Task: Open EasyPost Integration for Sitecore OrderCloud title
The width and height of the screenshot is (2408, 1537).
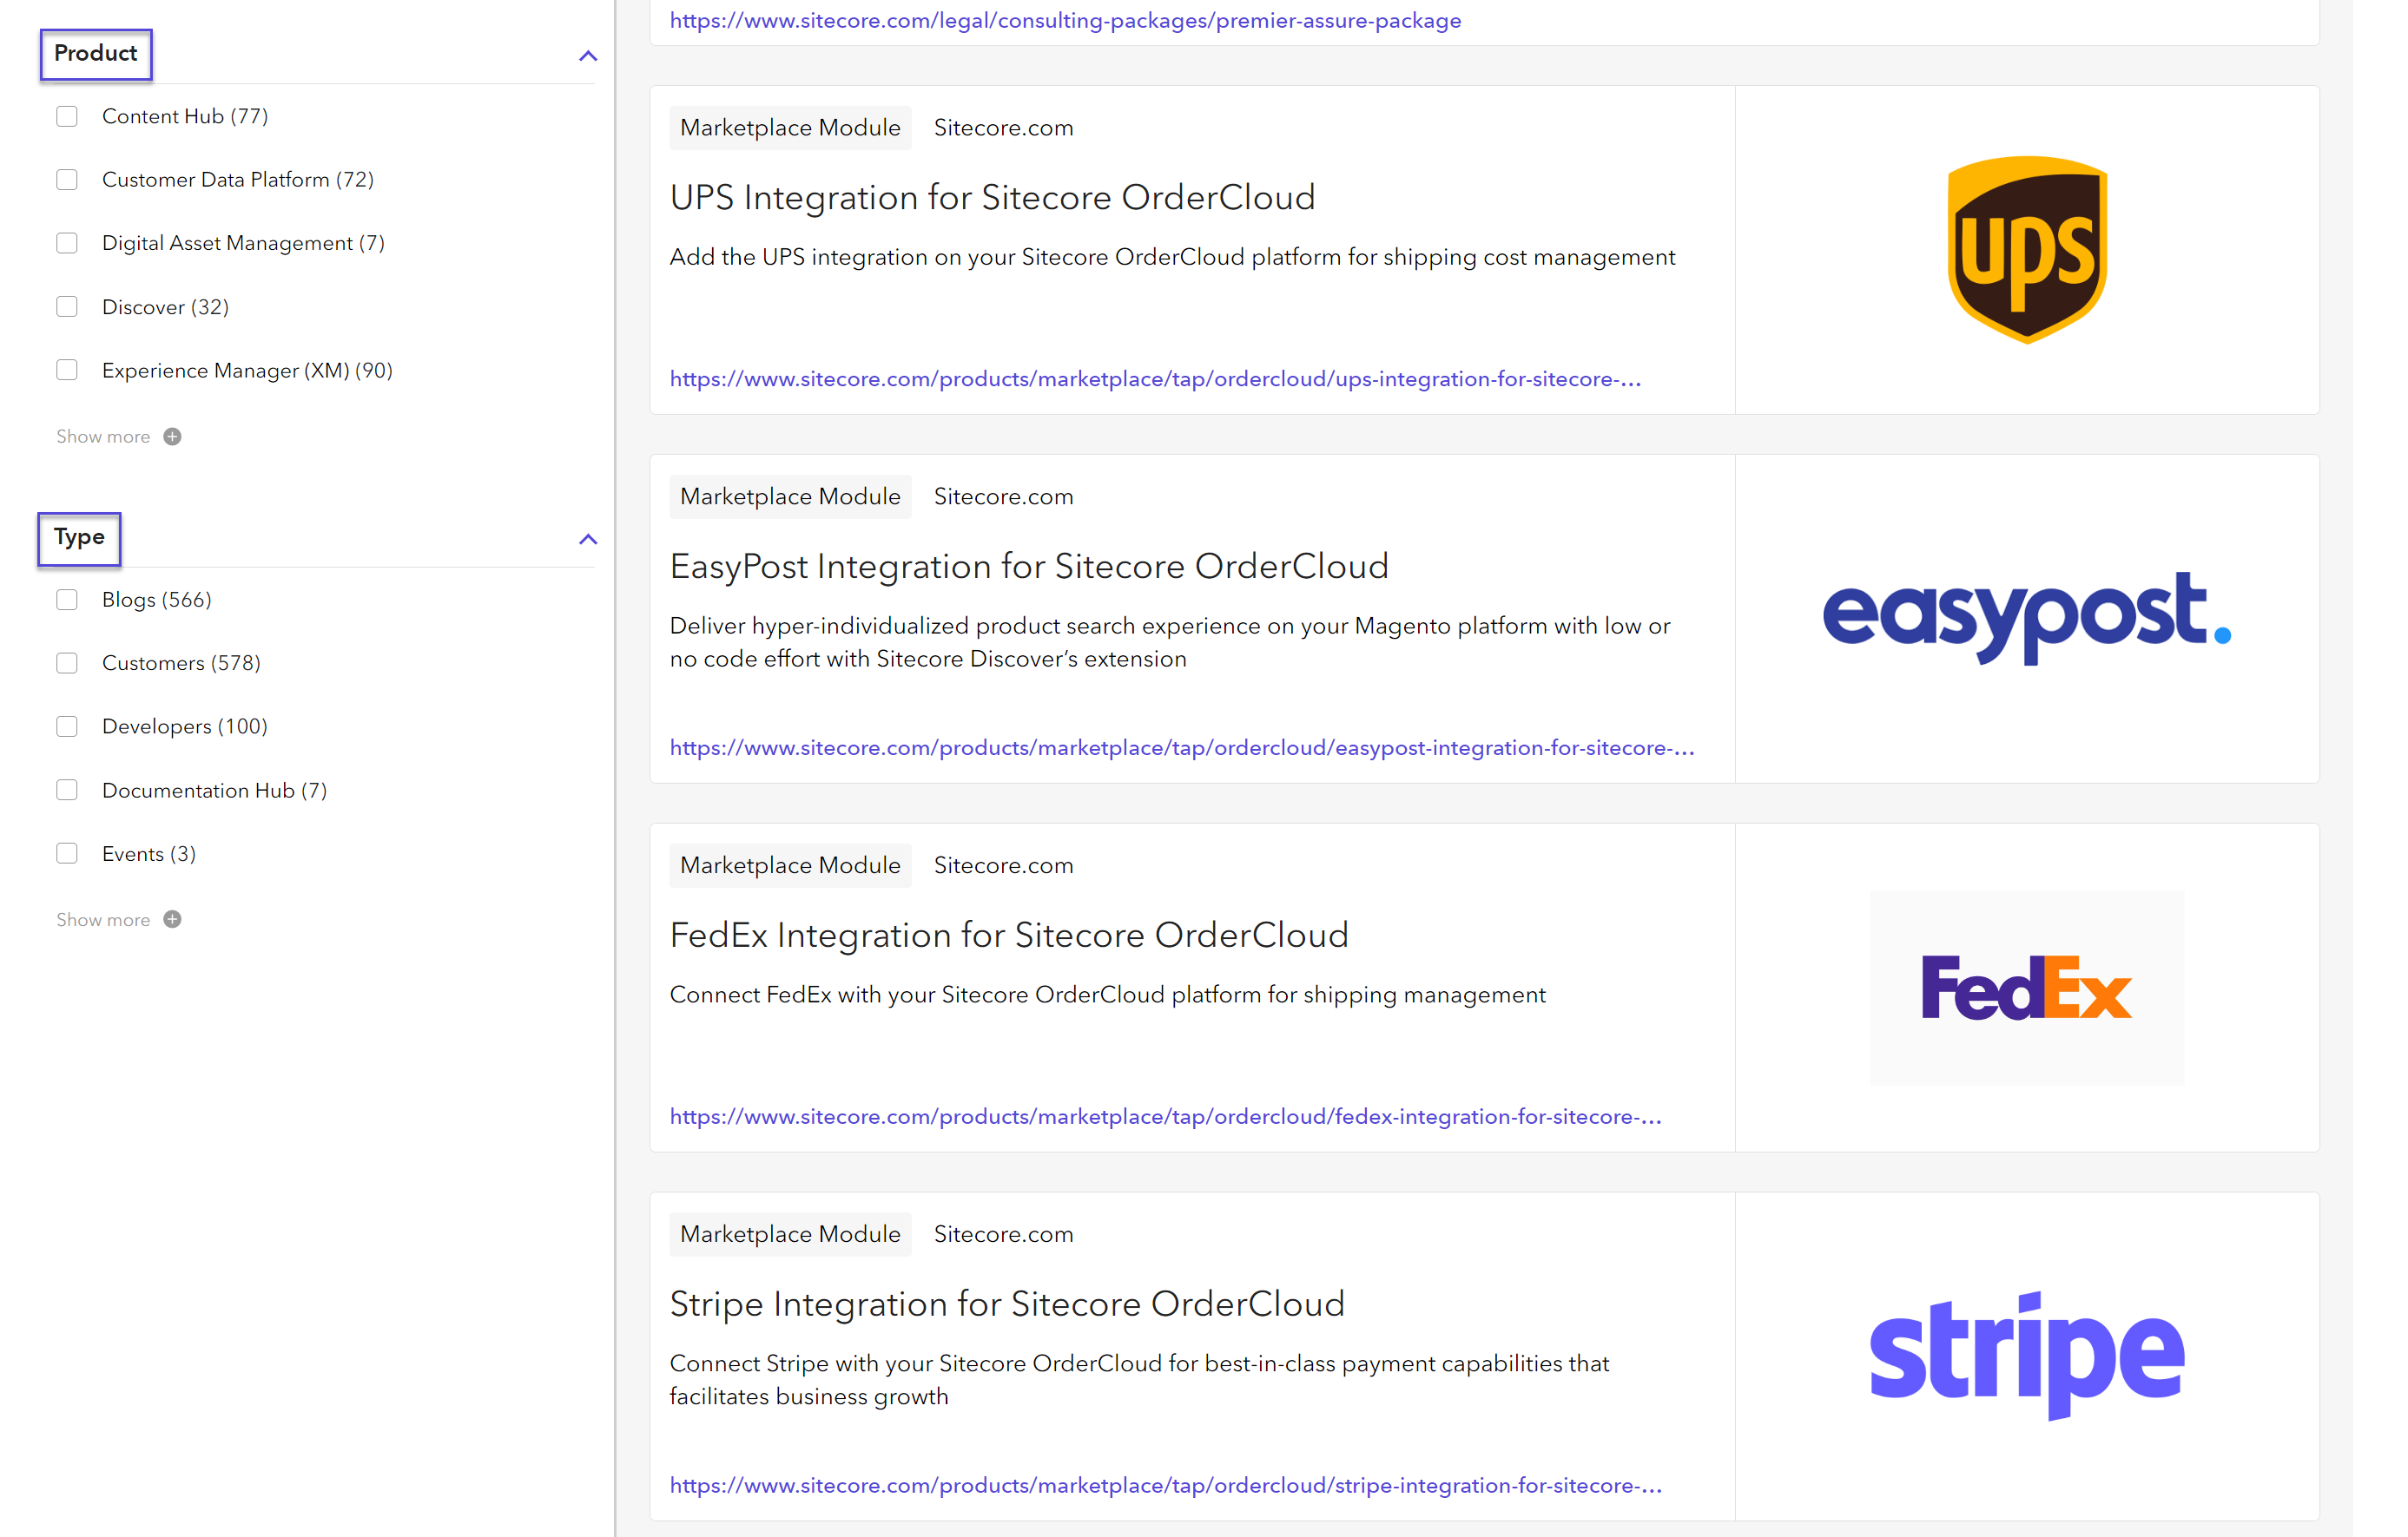Action: click(1029, 567)
